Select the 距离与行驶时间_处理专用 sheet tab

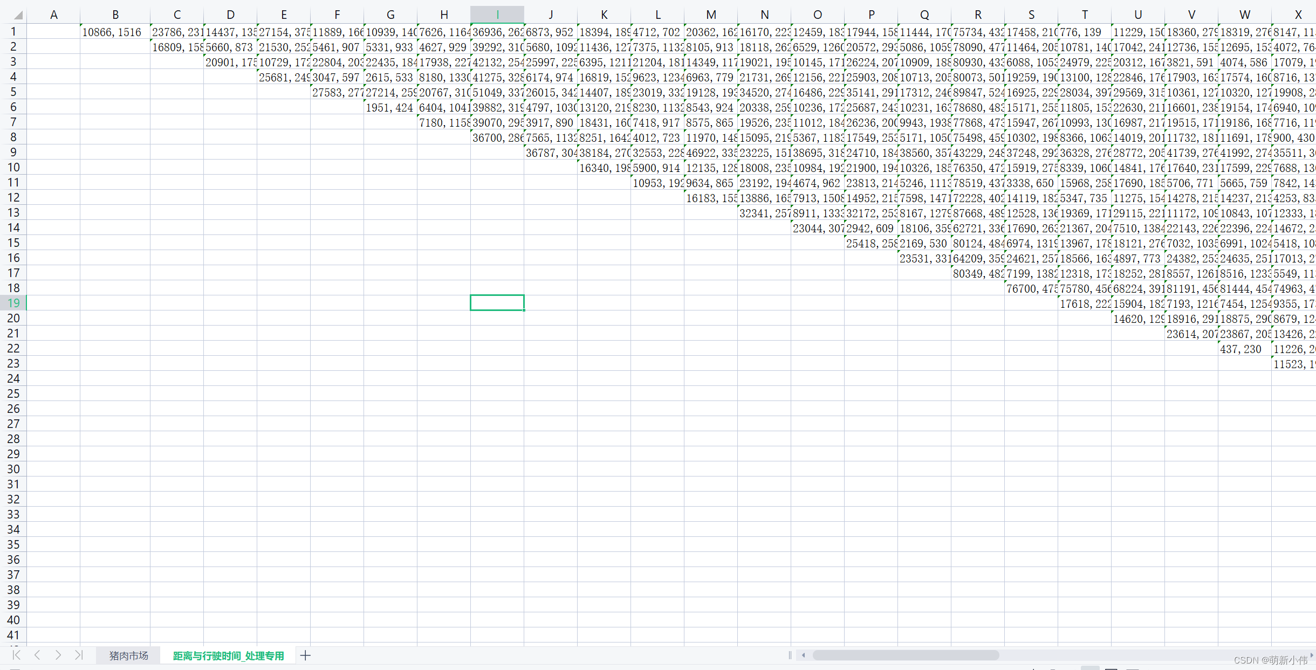(x=228, y=655)
